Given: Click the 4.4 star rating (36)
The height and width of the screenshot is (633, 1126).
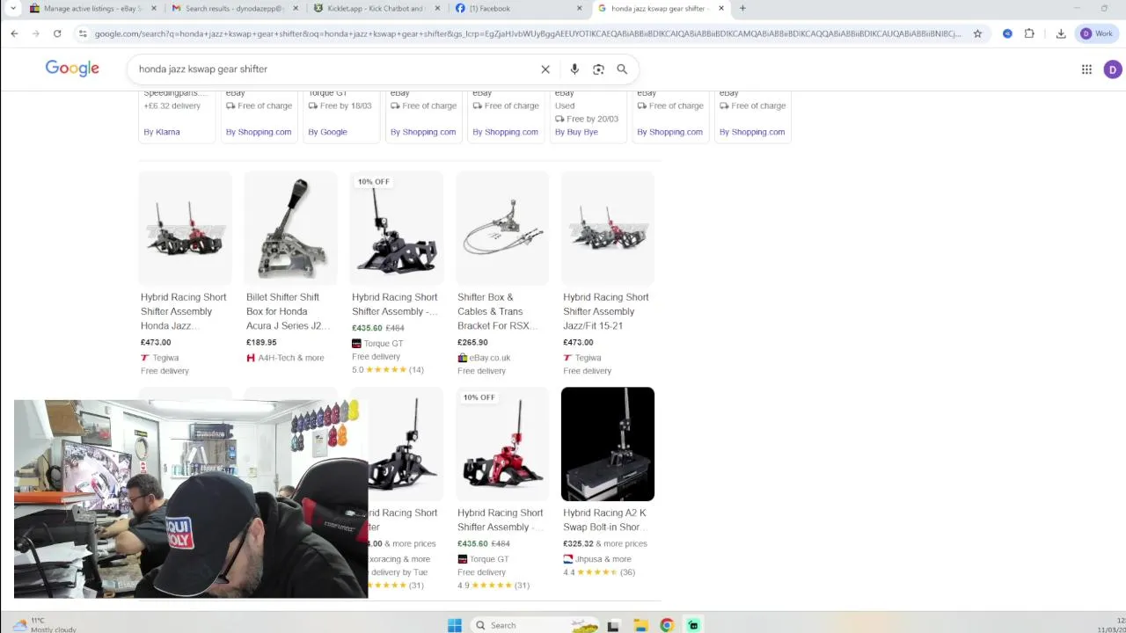Looking at the screenshot, I should pyautogui.click(x=598, y=572).
